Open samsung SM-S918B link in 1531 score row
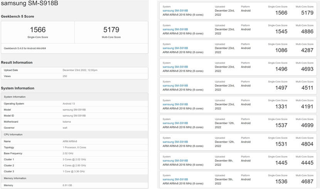Viewport: 320px width, 189px height. (x=175, y=142)
